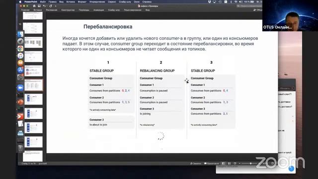The image size is (318, 179).
Task: Switch to the Рисование ribbon tab
Action: pyautogui.click(x=52, y=10)
